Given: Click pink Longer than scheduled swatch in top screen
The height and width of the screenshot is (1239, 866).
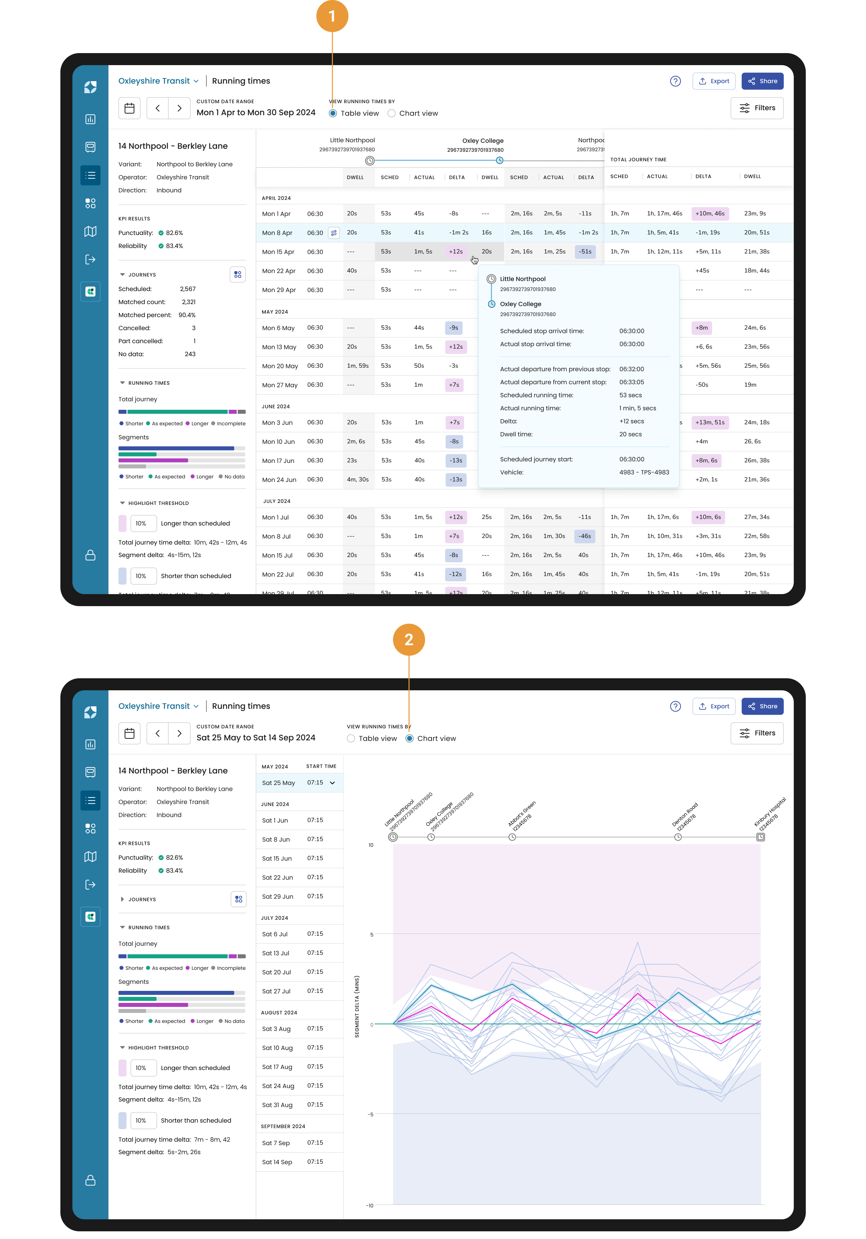Looking at the screenshot, I should tap(123, 523).
